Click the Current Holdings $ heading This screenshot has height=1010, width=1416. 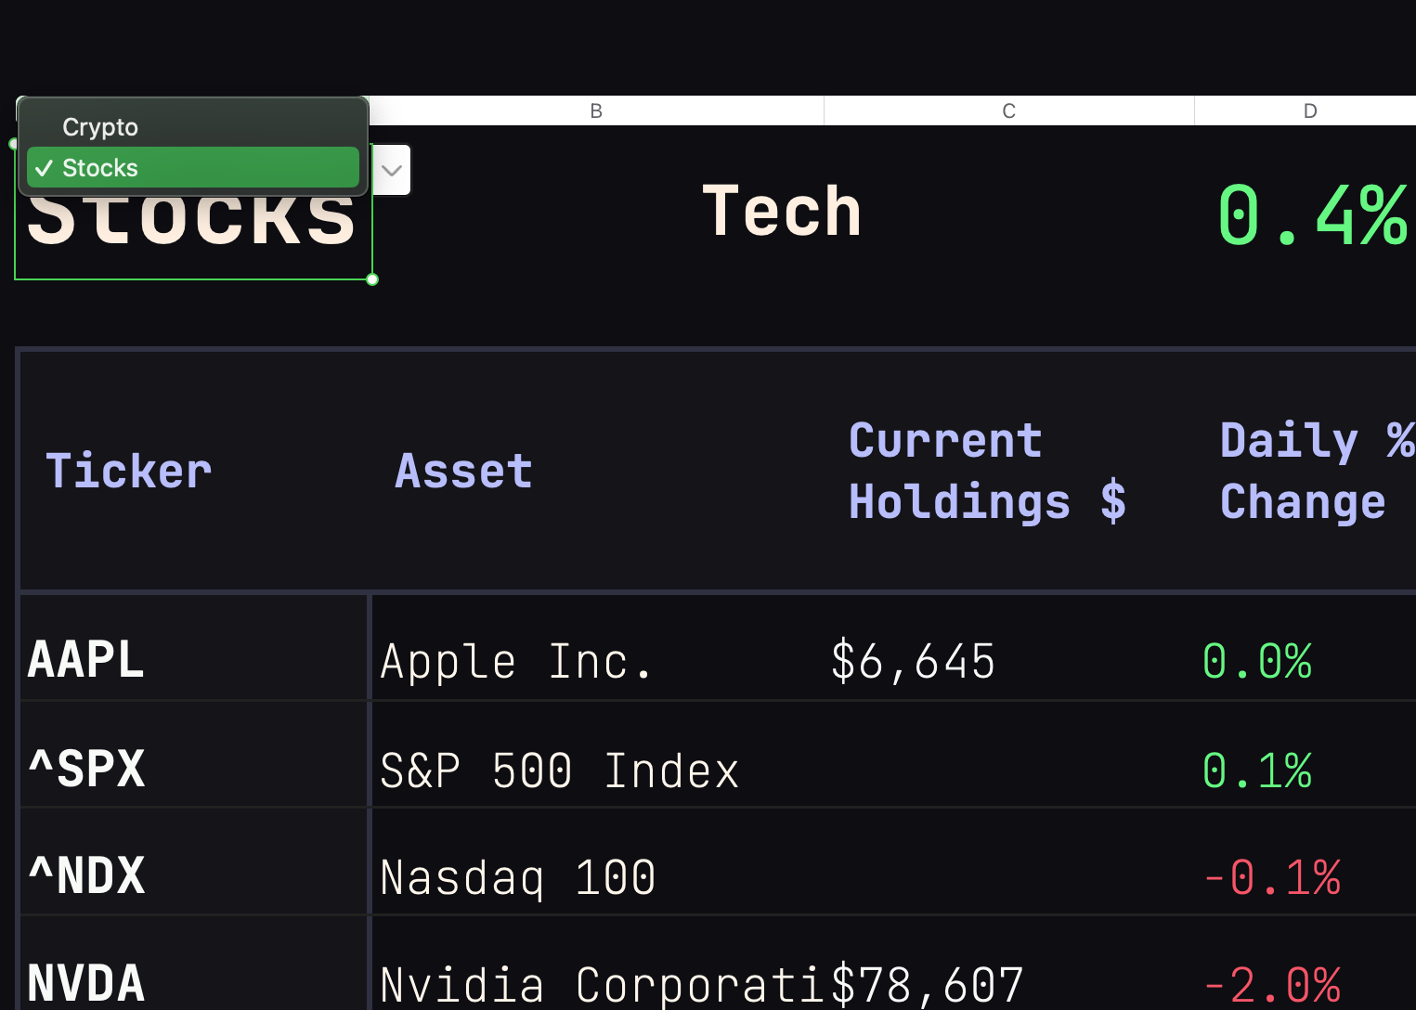tap(987, 471)
